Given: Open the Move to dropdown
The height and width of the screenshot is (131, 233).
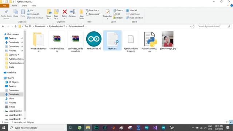Looking at the screenshot, I should [x=49, y=15].
